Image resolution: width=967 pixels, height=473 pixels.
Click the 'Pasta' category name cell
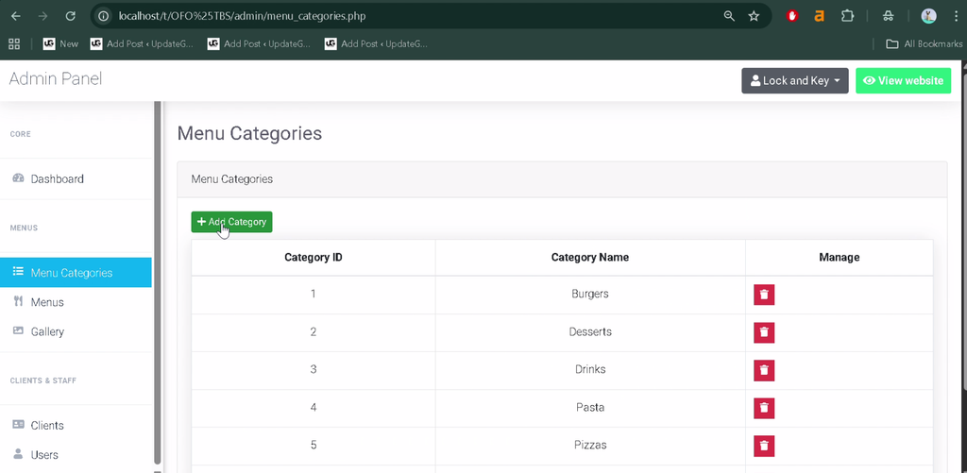[590, 408]
